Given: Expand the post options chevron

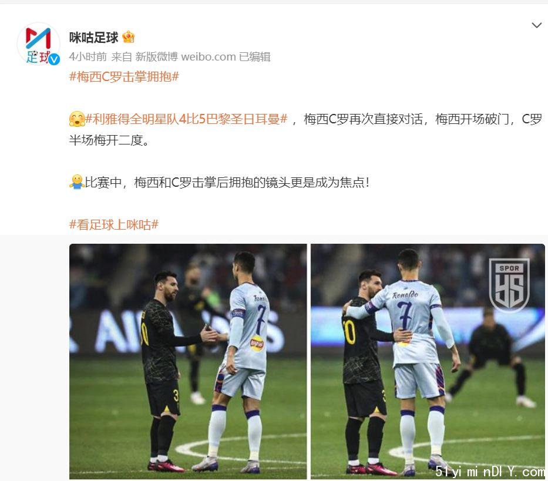Looking at the screenshot, I should click(536, 25).
